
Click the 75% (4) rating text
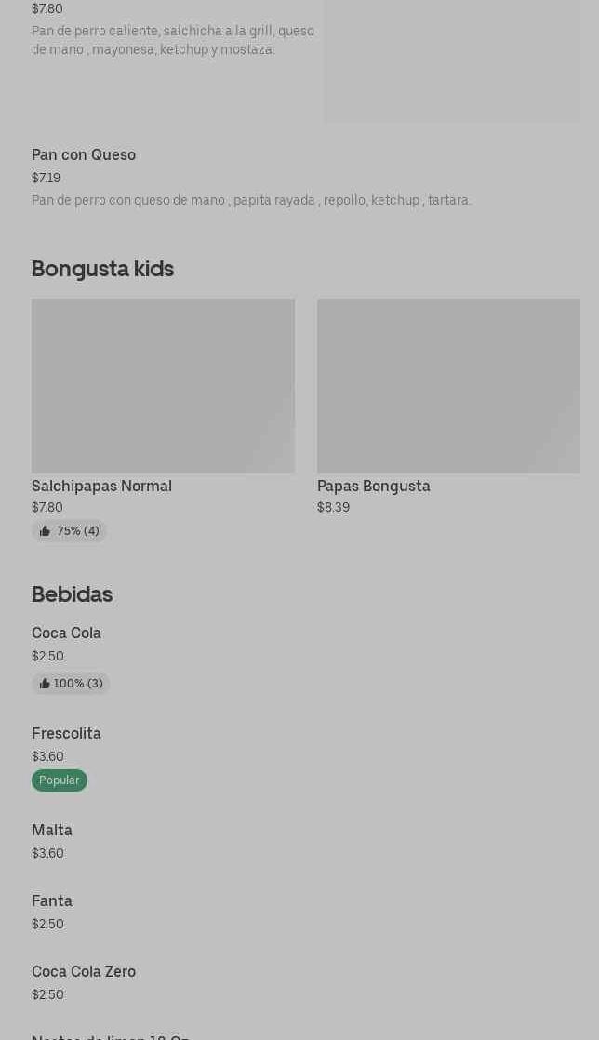pyautogui.click(x=78, y=531)
